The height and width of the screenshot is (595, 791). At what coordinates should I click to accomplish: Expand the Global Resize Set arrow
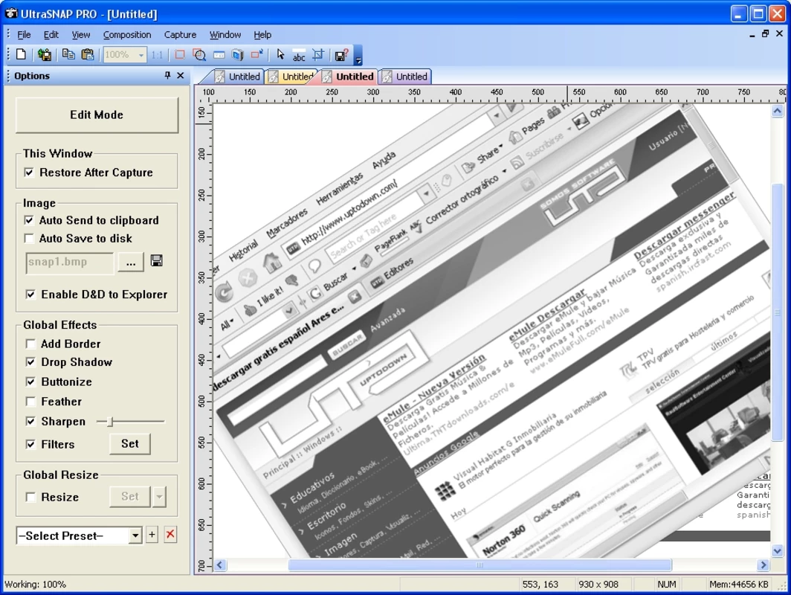pos(159,497)
